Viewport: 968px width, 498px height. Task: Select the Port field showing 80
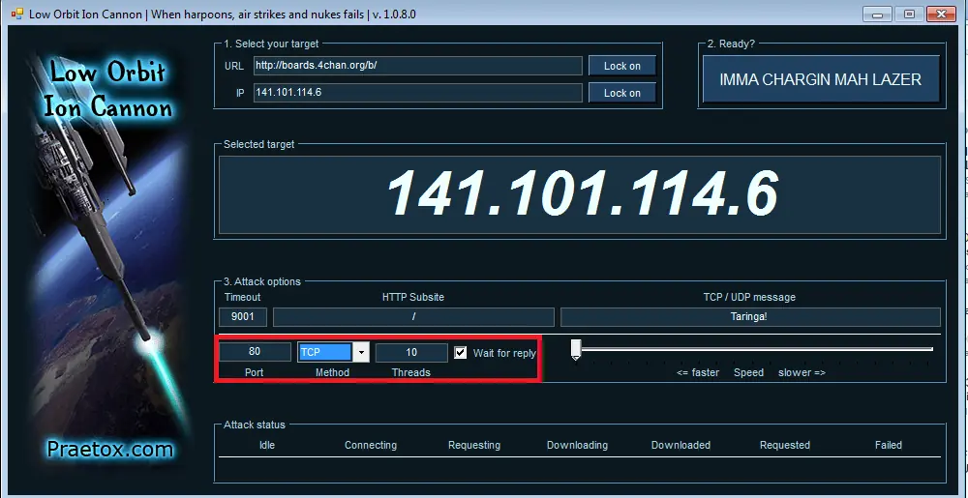tap(255, 352)
